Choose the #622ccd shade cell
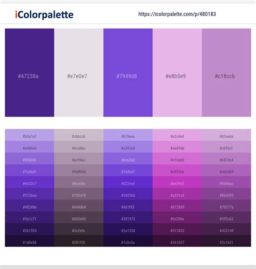 click(x=128, y=182)
